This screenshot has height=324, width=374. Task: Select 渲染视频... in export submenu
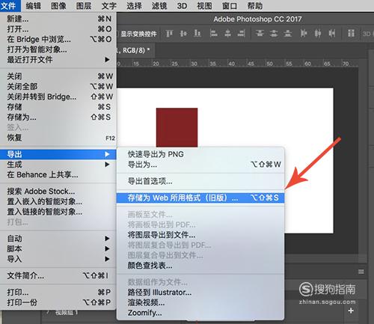(x=200, y=302)
